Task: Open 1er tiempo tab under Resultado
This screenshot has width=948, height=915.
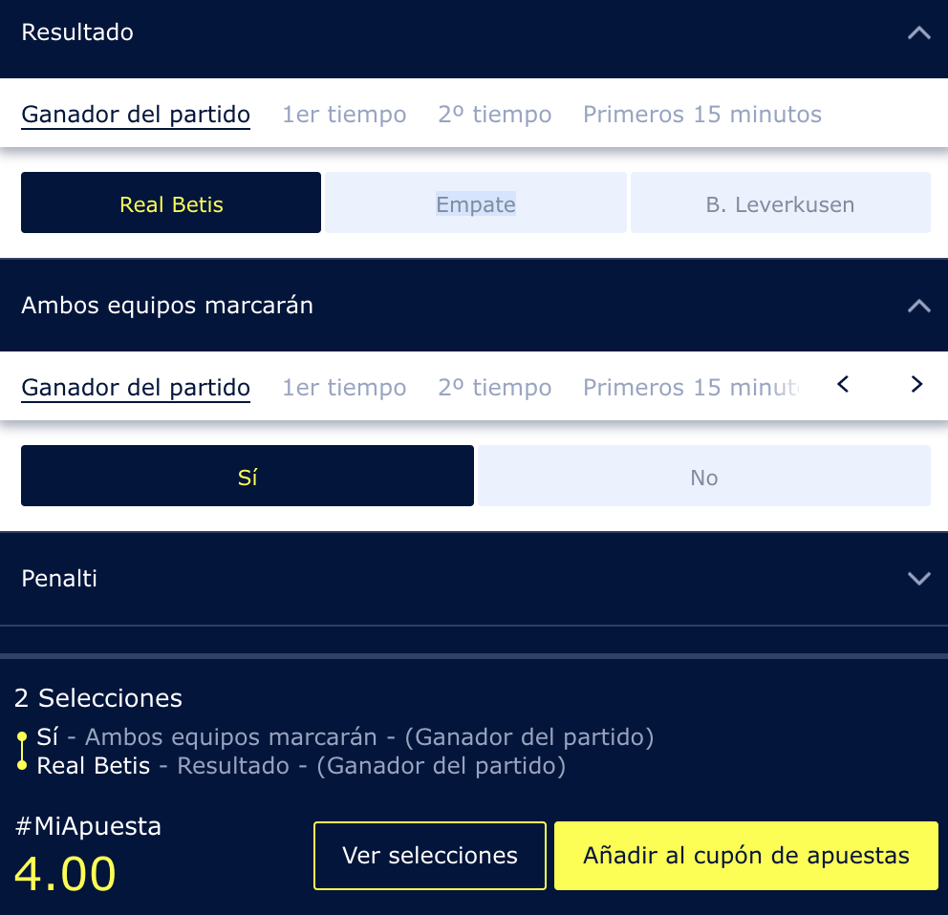Action: pyautogui.click(x=344, y=115)
